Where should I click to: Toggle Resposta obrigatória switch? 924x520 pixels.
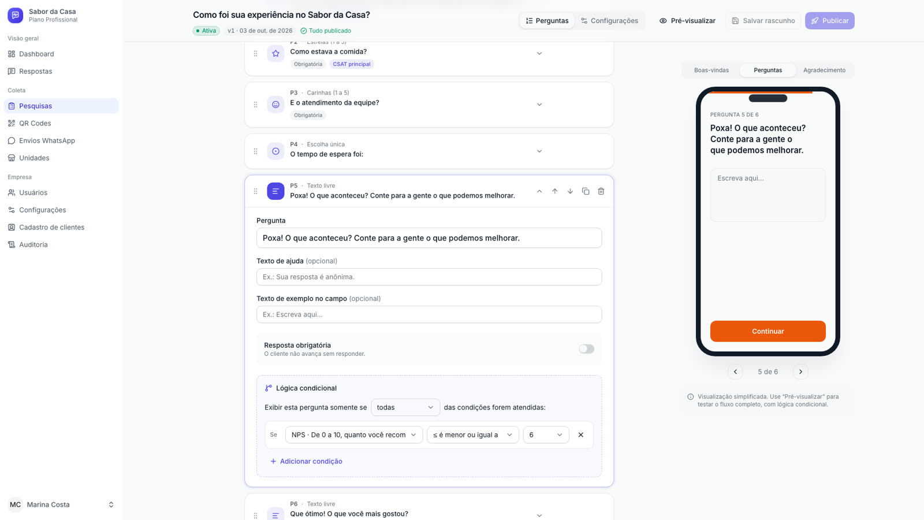(x=586, y=349)
